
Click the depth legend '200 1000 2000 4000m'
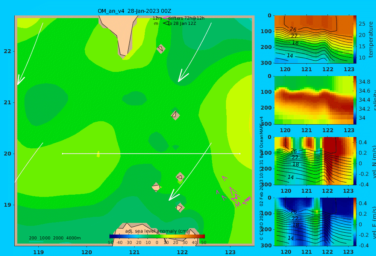(x=55, y=238)
